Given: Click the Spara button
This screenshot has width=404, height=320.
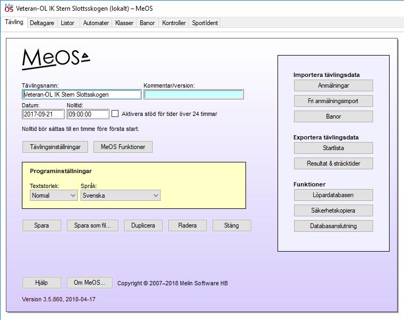Looking at the screenshot, I should click(42, 225).
